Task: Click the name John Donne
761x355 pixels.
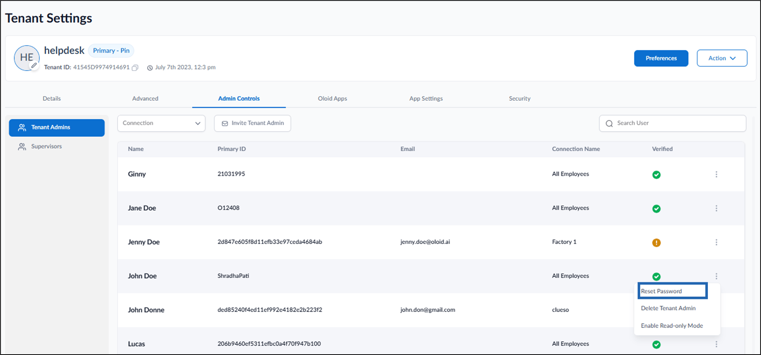Action: pyautogui.click(x=146, y=310)
